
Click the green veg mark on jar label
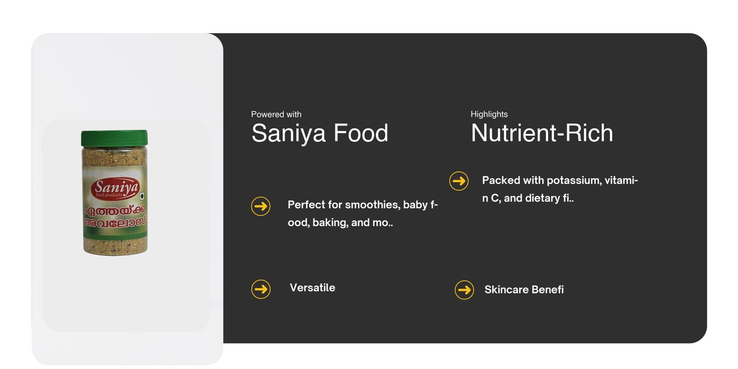click(x=143, y=195)
